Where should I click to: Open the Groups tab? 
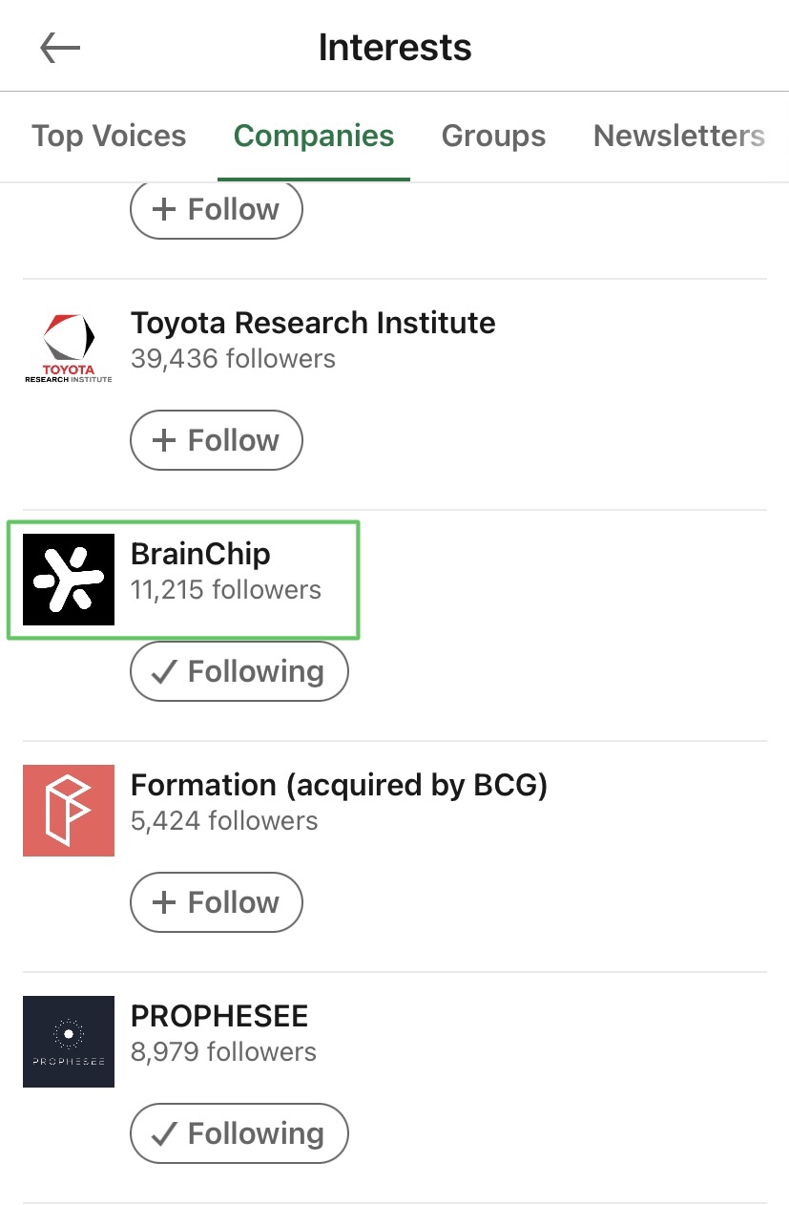[x=493, y=136]
